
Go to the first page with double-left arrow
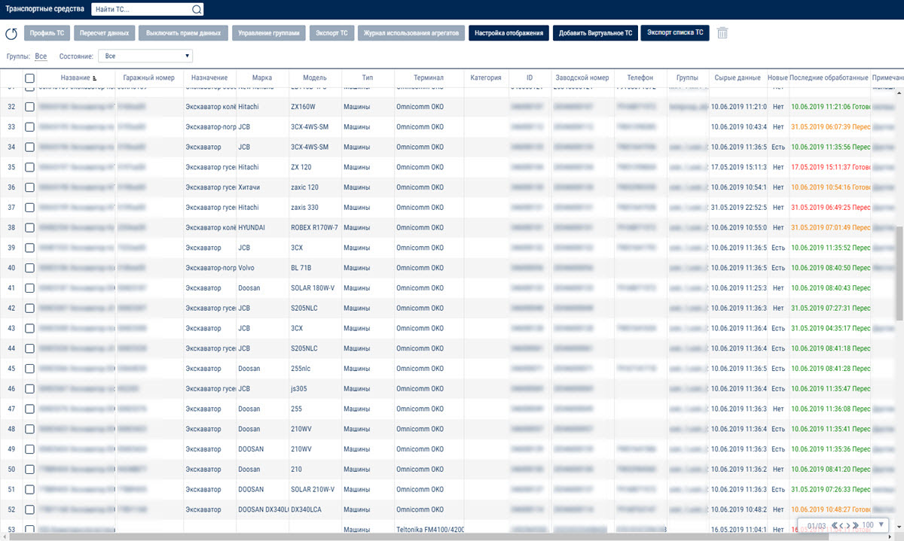click(x=836, y=524)
